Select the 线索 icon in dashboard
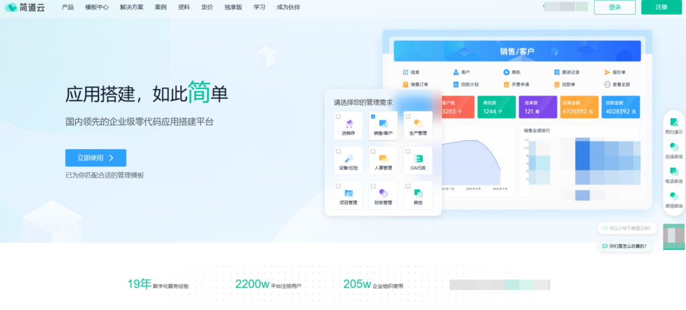The image size is (686, 310). 405,72
